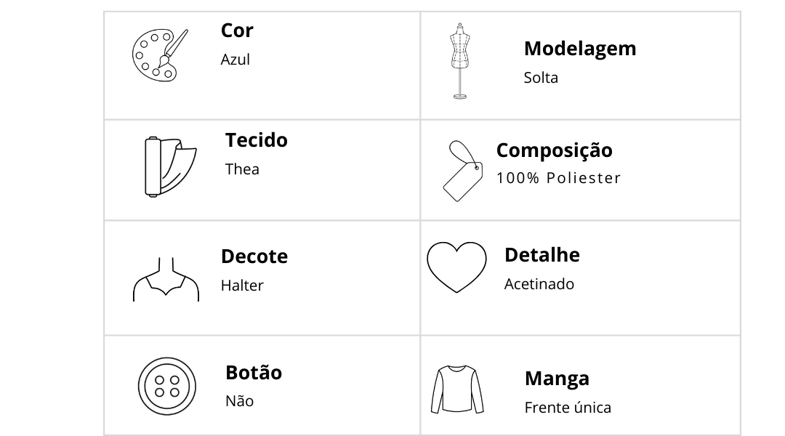Click the price tag icon
Image resolution: width=785 pixels, height=436 pixels.
pos(464,171)
